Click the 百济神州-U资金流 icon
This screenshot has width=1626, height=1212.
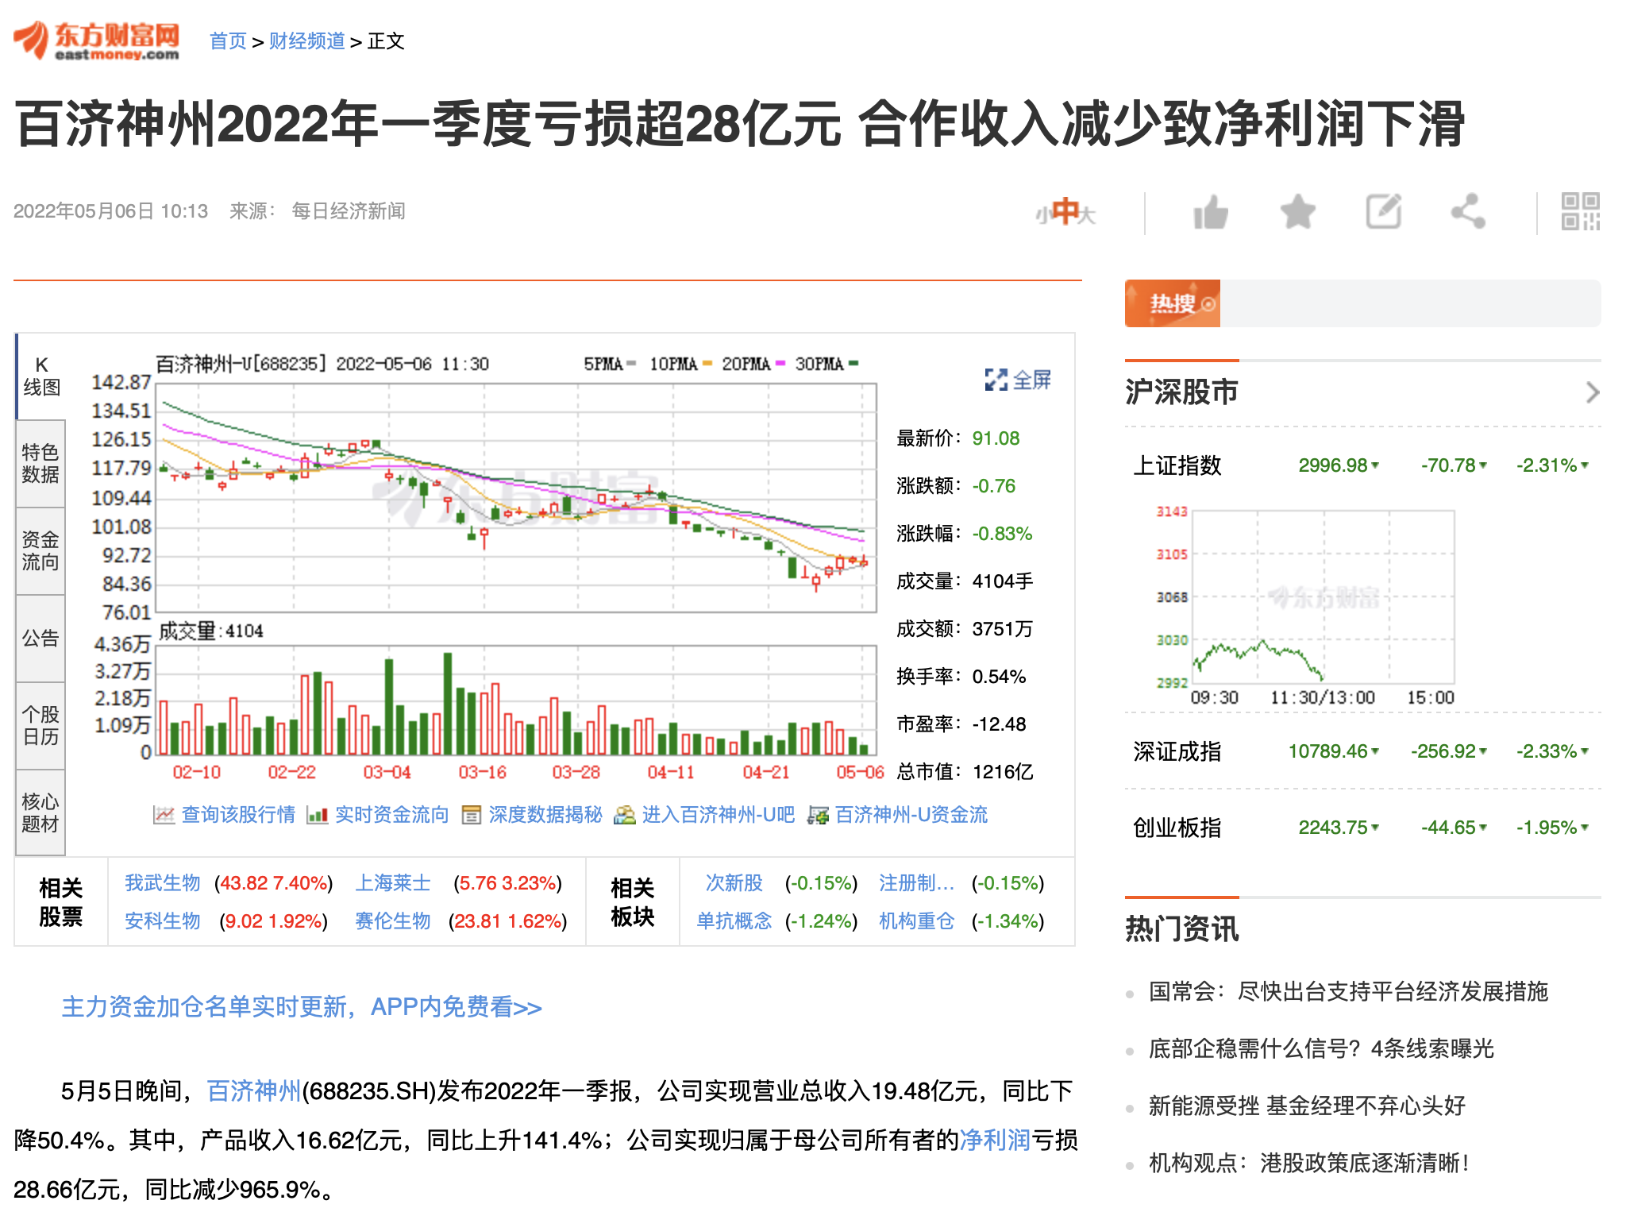tap(818, 815)
